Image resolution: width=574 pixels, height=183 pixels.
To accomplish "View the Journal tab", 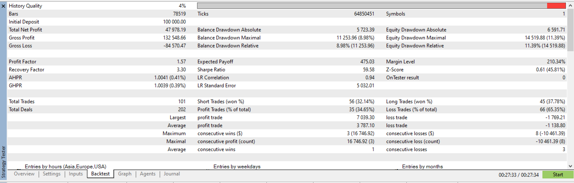I will pyautogui.click(x=172, y=174).
